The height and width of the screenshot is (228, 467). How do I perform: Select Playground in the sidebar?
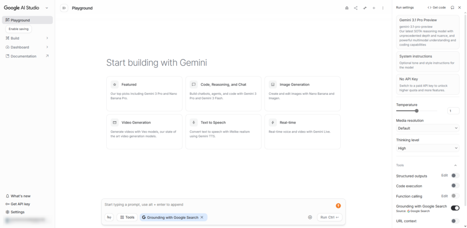(27, 20)
